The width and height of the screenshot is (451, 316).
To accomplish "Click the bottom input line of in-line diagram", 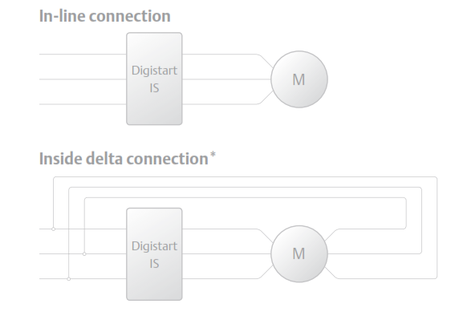I will tap(83, 104).
